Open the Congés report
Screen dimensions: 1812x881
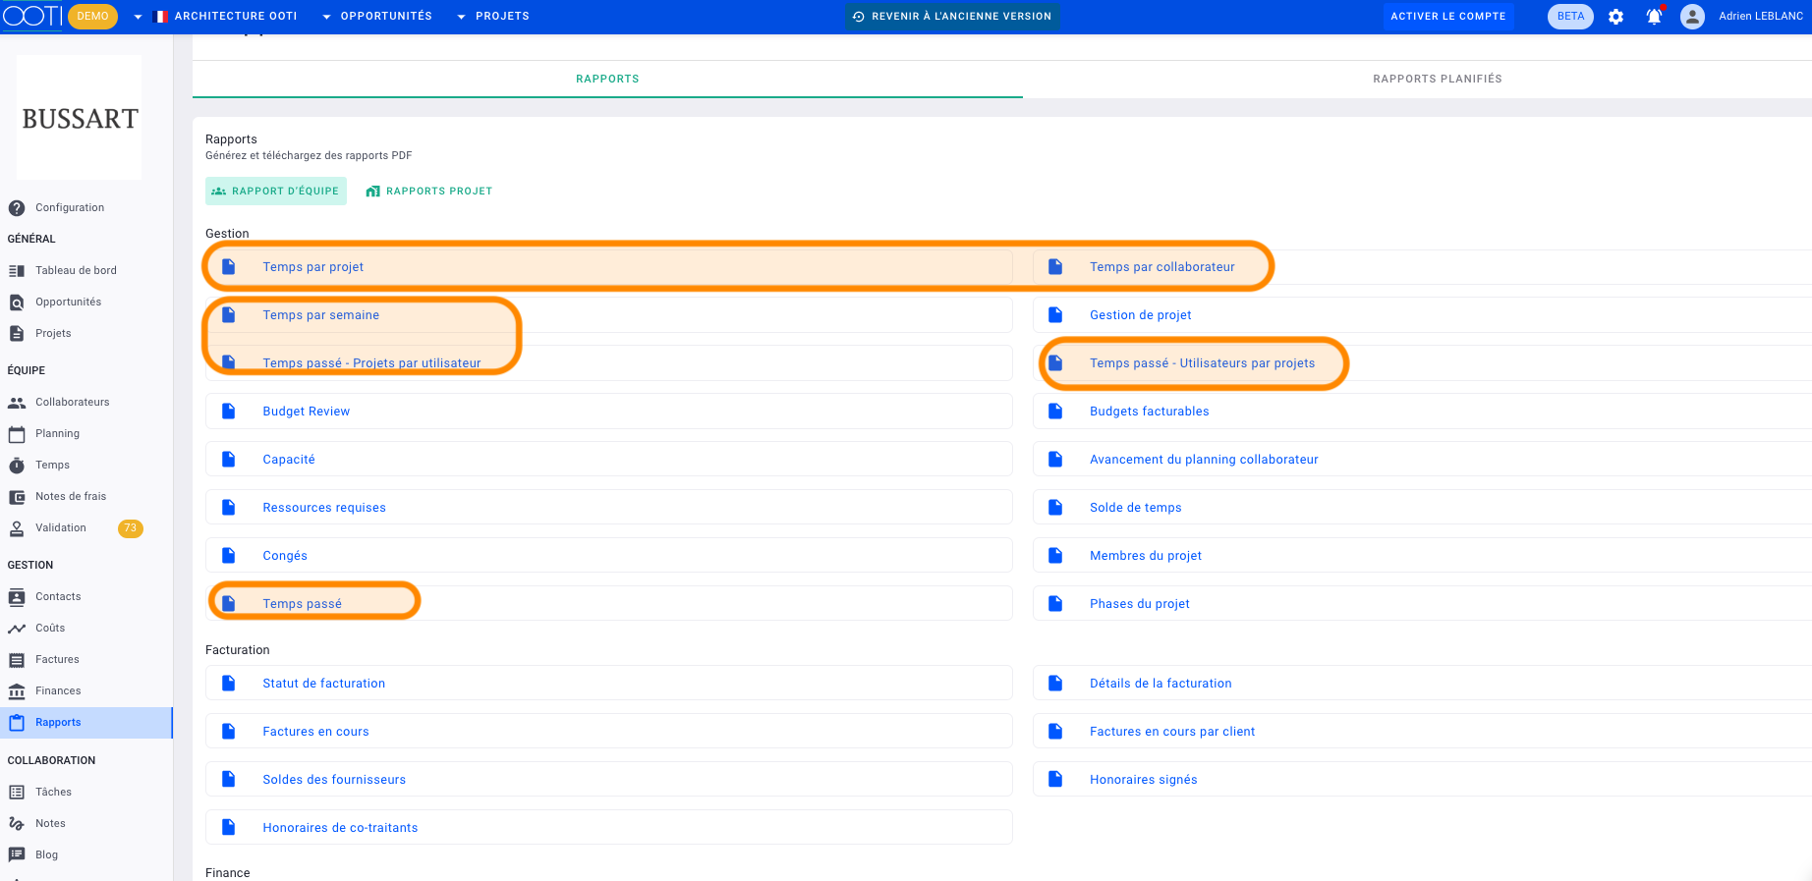pyautogui.click(x=608, y=556)
